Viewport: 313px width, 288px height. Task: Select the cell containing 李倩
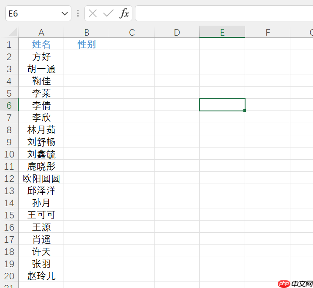click(x=41, y=105)
